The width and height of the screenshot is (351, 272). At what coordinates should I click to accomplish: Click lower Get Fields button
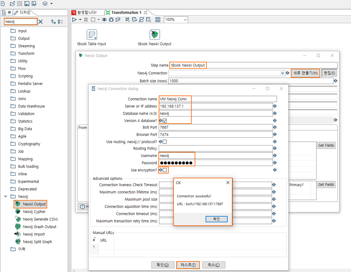[326, 185]
